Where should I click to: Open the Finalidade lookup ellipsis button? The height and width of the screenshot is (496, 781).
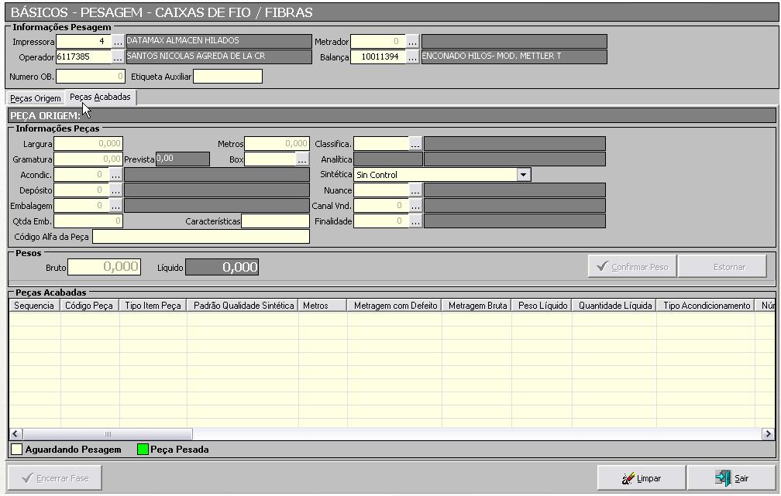click(x=415, y=221)
